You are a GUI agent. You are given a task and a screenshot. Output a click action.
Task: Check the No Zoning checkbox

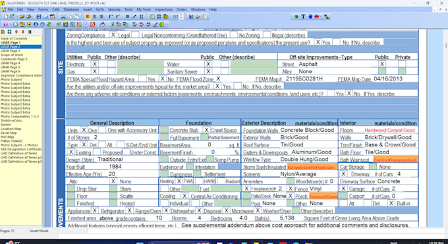[x=234, y=35]
